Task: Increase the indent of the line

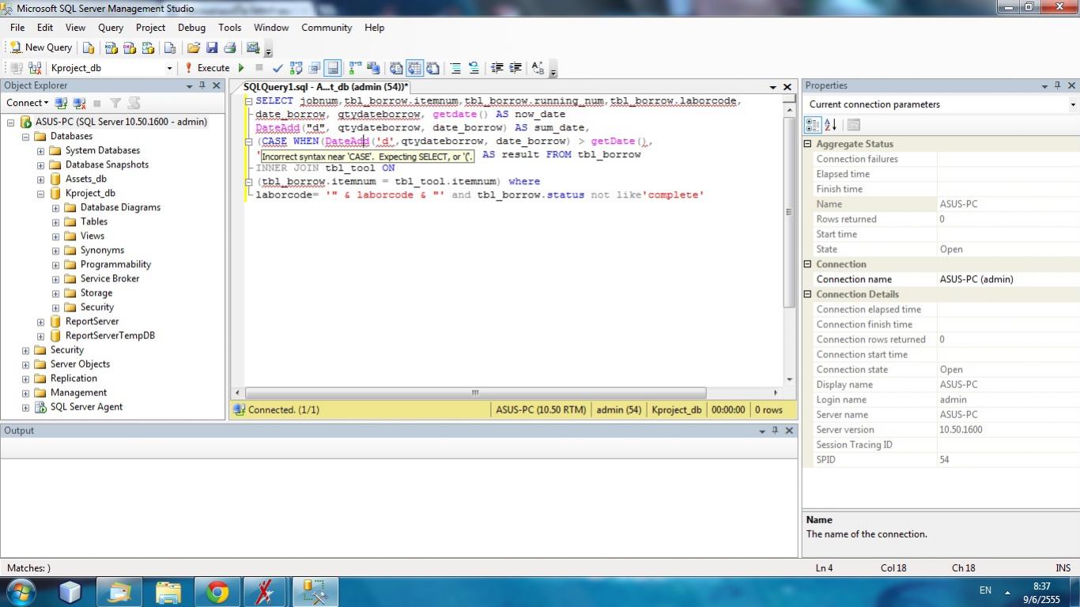Action: 515,68
